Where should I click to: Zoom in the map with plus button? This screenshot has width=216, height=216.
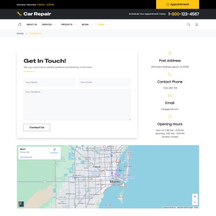tap(195, 197)
